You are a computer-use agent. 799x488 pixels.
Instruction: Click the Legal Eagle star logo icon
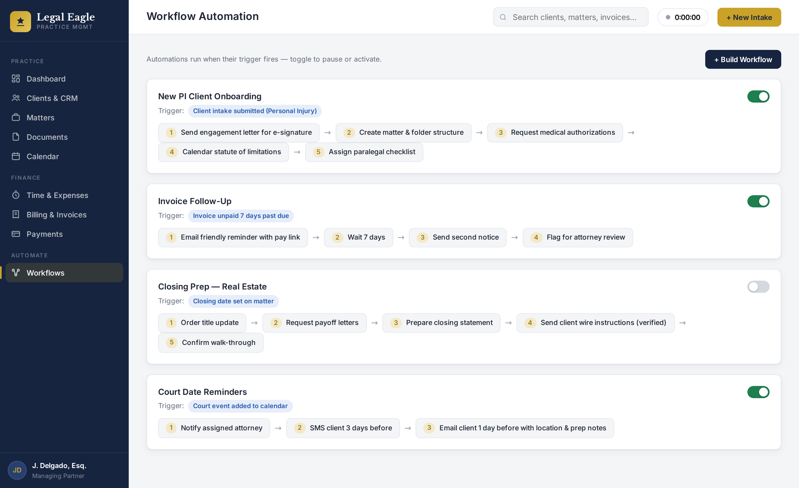[21, 21]
